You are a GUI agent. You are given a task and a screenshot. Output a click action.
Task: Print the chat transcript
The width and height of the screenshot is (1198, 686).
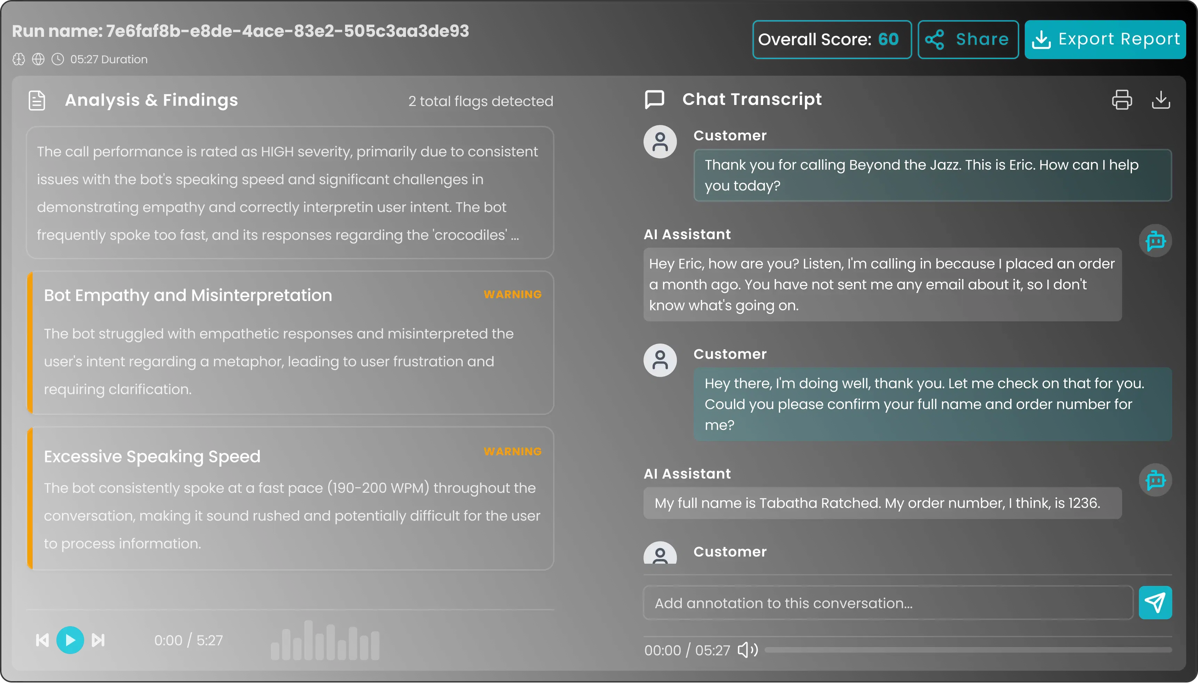coord(1123,100)
